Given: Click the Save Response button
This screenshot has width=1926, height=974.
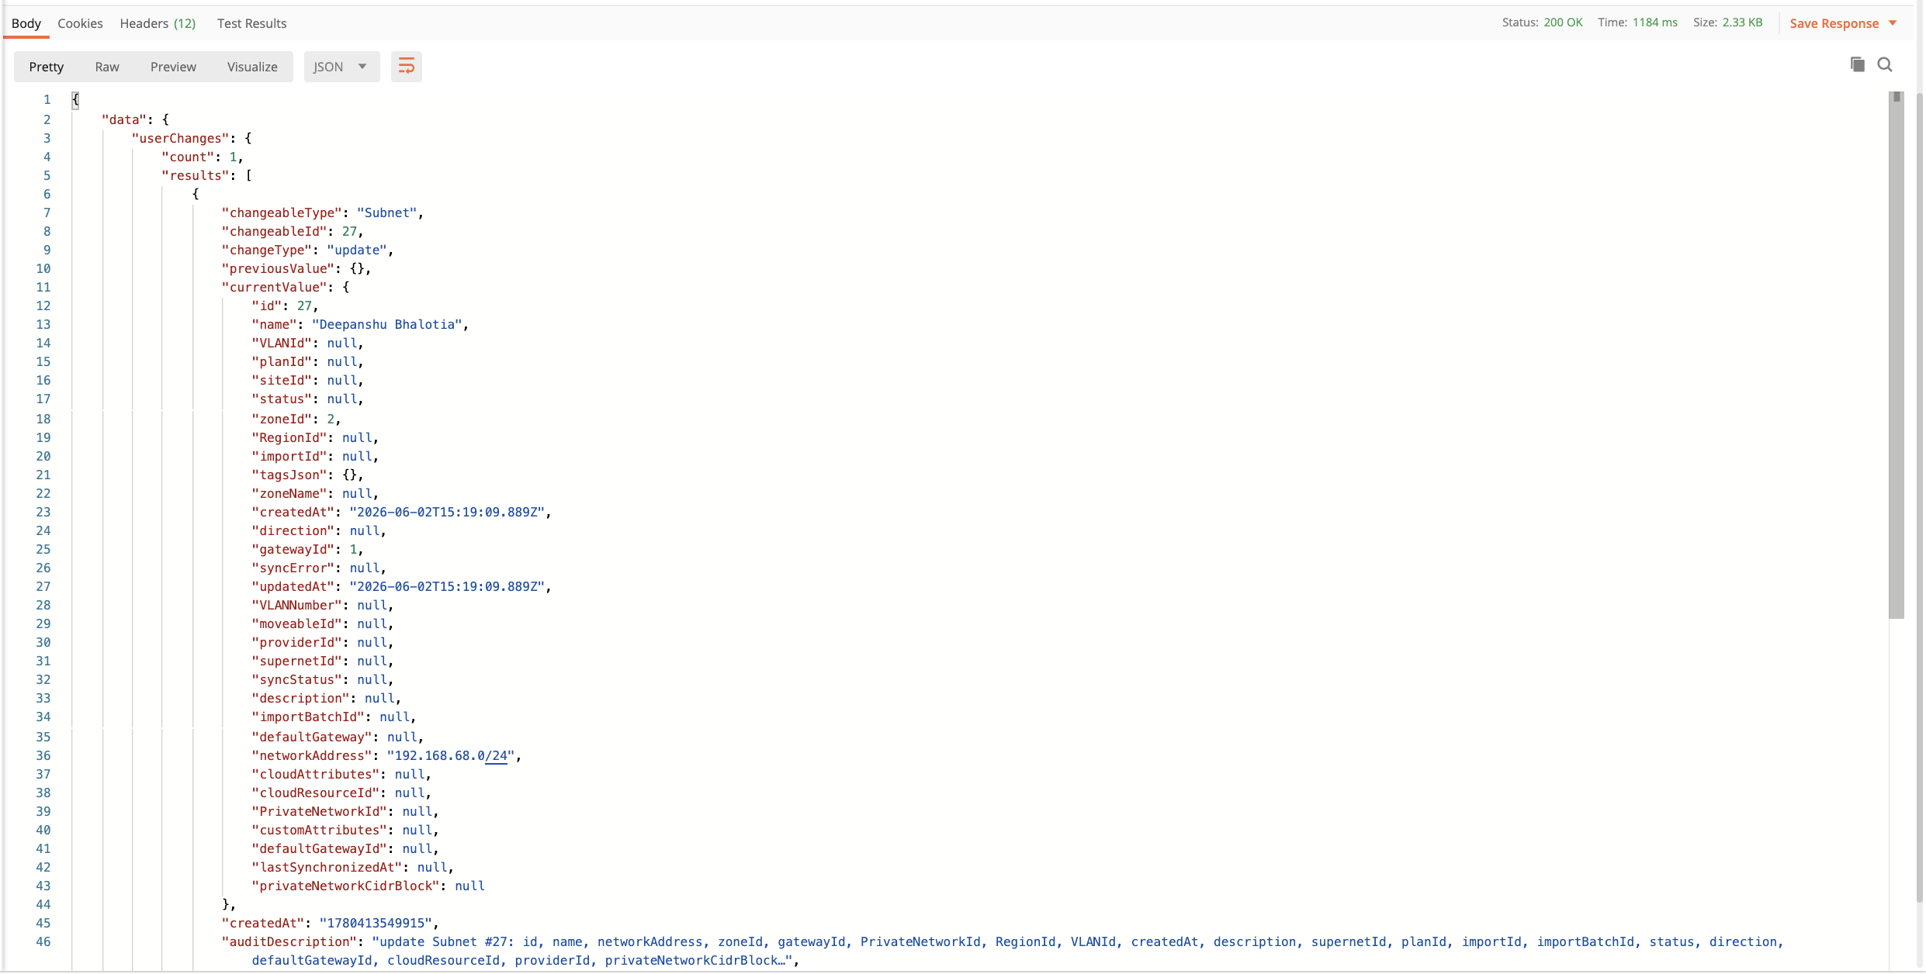Looking at the screenshot, I should pos(1834,23).
